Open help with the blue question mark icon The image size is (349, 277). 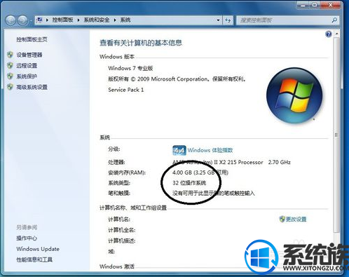329,34
